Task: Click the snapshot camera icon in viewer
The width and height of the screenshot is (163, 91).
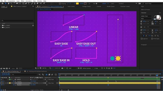Action: point(62,68)
